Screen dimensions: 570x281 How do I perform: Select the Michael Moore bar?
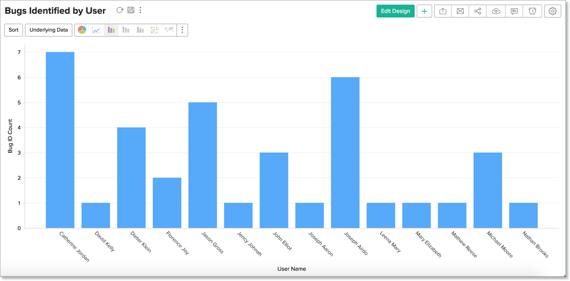pos(488,190)
